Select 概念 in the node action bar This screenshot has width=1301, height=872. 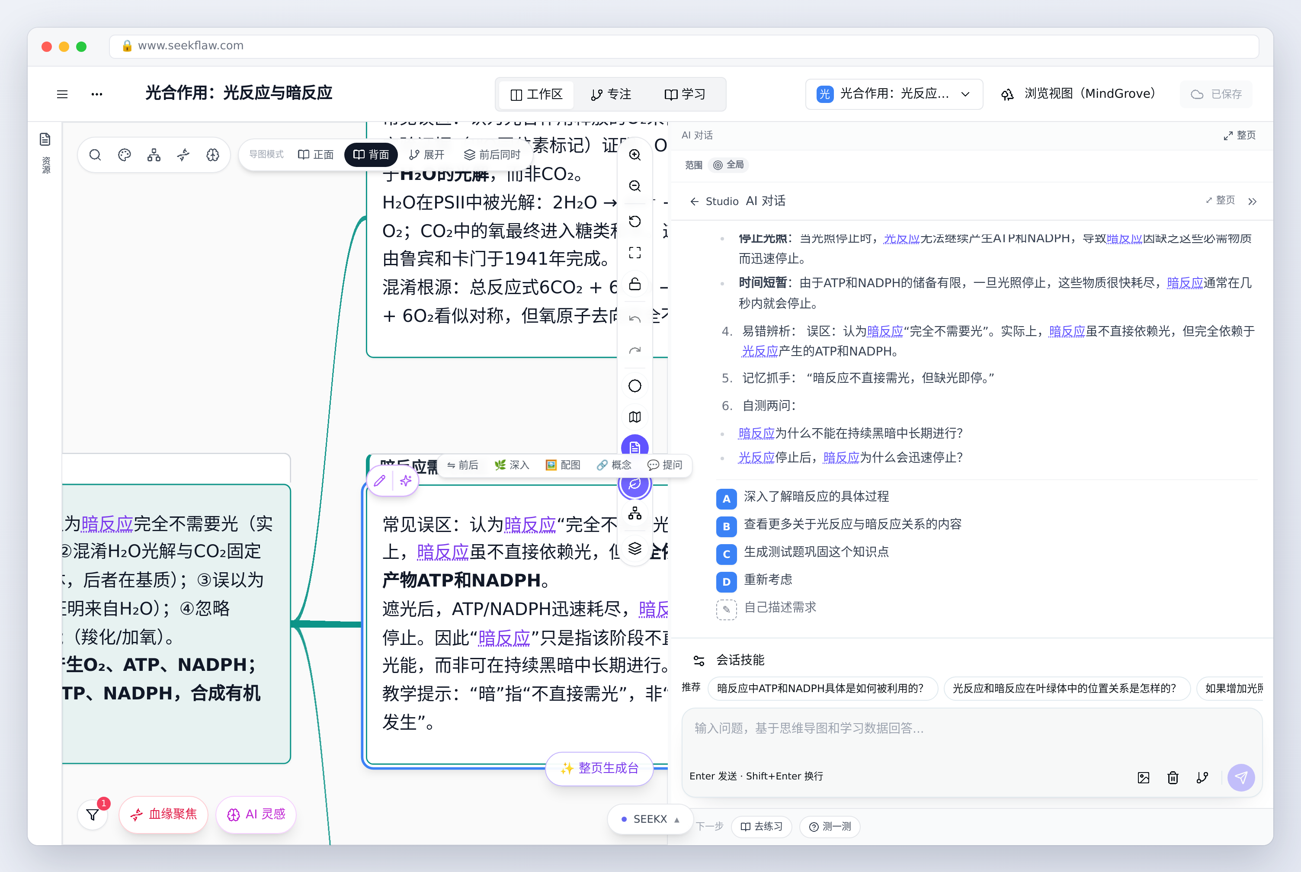[x=614, y=465]
